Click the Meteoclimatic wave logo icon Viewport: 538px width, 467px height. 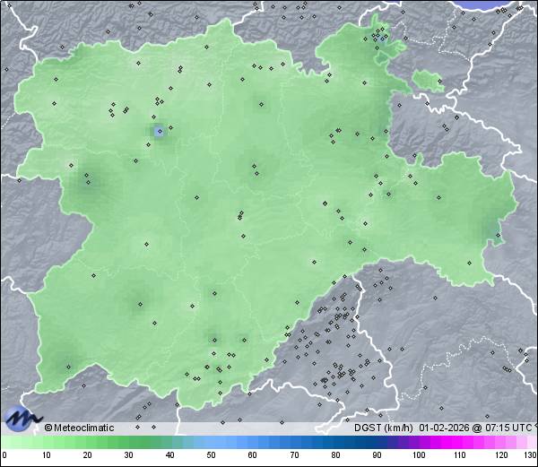tap(22, 417)
